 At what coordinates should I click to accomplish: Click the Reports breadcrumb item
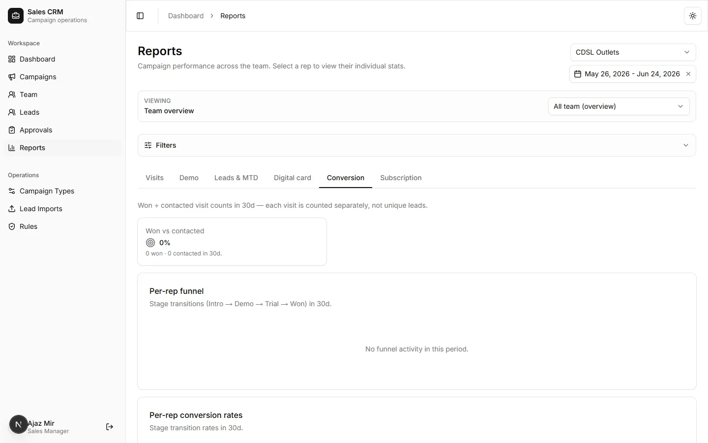[233, 16]
